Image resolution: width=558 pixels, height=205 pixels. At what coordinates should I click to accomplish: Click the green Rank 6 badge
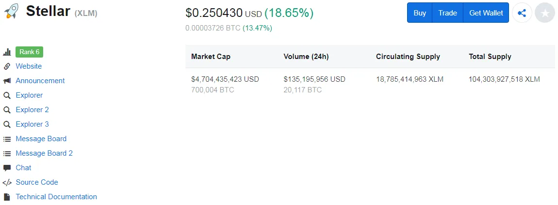click(x=29, y=52)
